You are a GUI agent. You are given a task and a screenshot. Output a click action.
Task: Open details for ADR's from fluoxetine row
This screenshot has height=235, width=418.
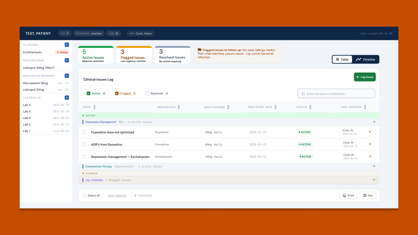370,144
